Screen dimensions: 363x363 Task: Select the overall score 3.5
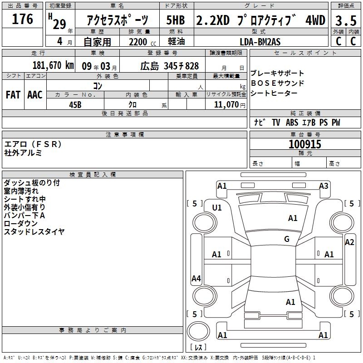[x=346, y=20]
